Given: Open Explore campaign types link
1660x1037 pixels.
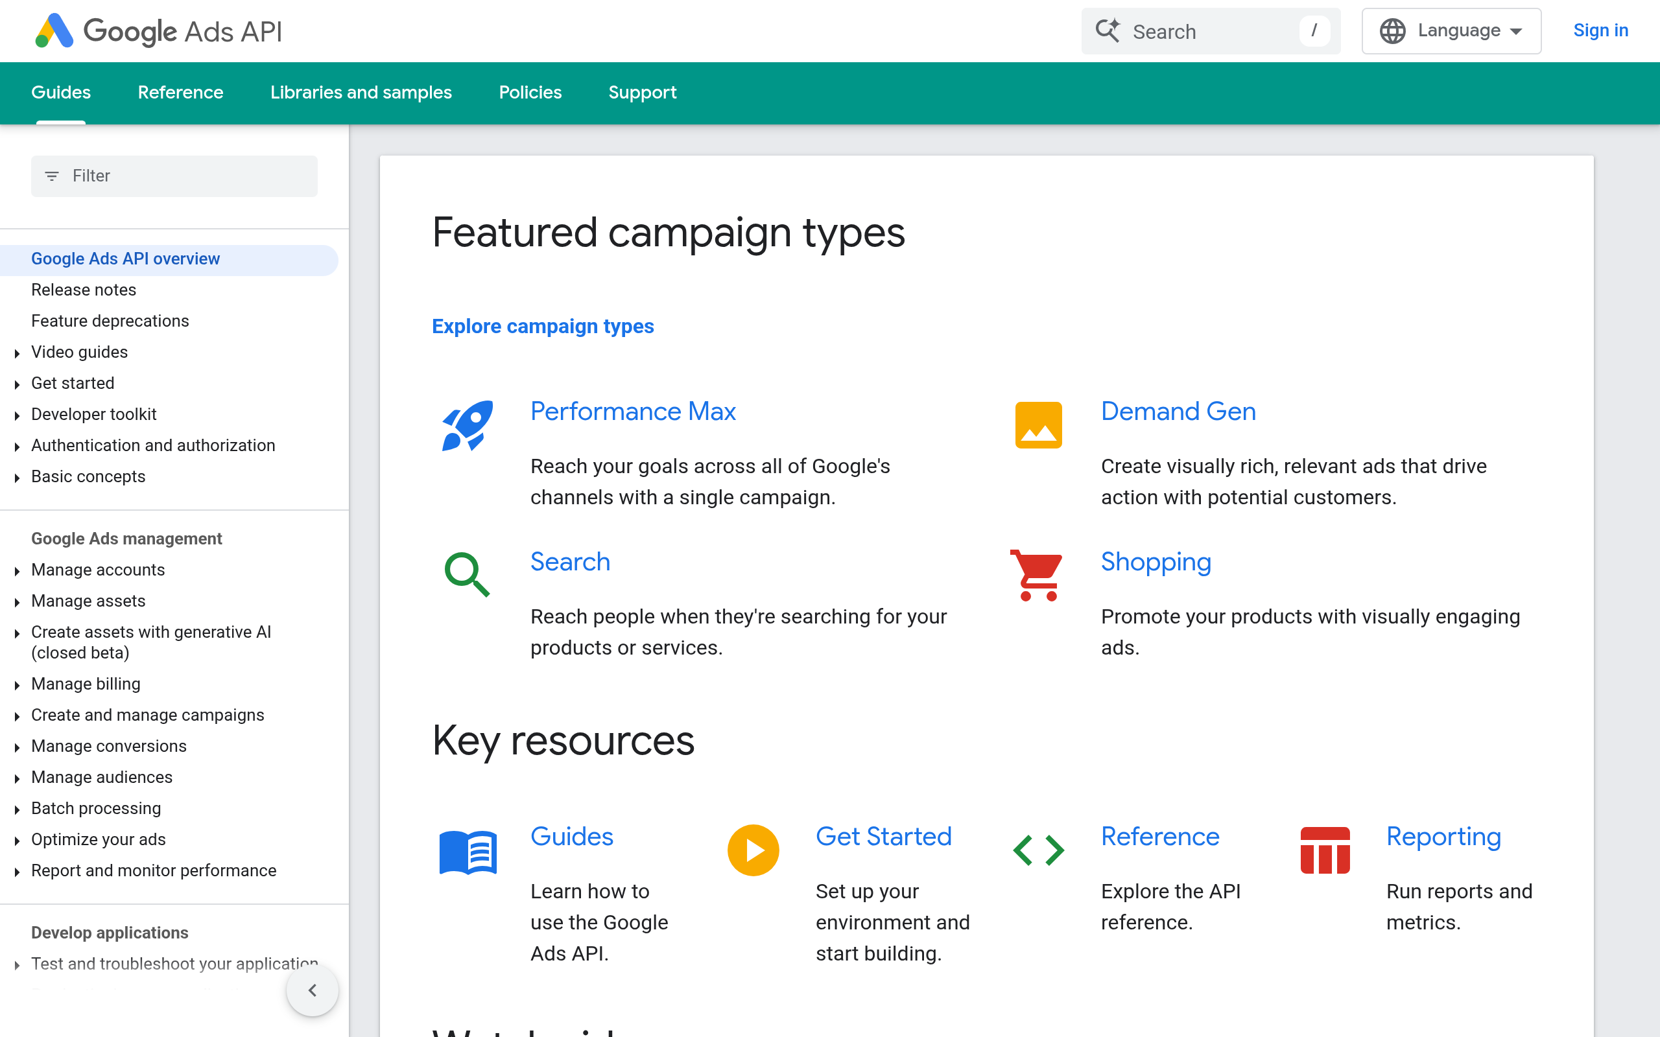Looking at the screenshot, I should pyautogui.click(x=543, y=327).
